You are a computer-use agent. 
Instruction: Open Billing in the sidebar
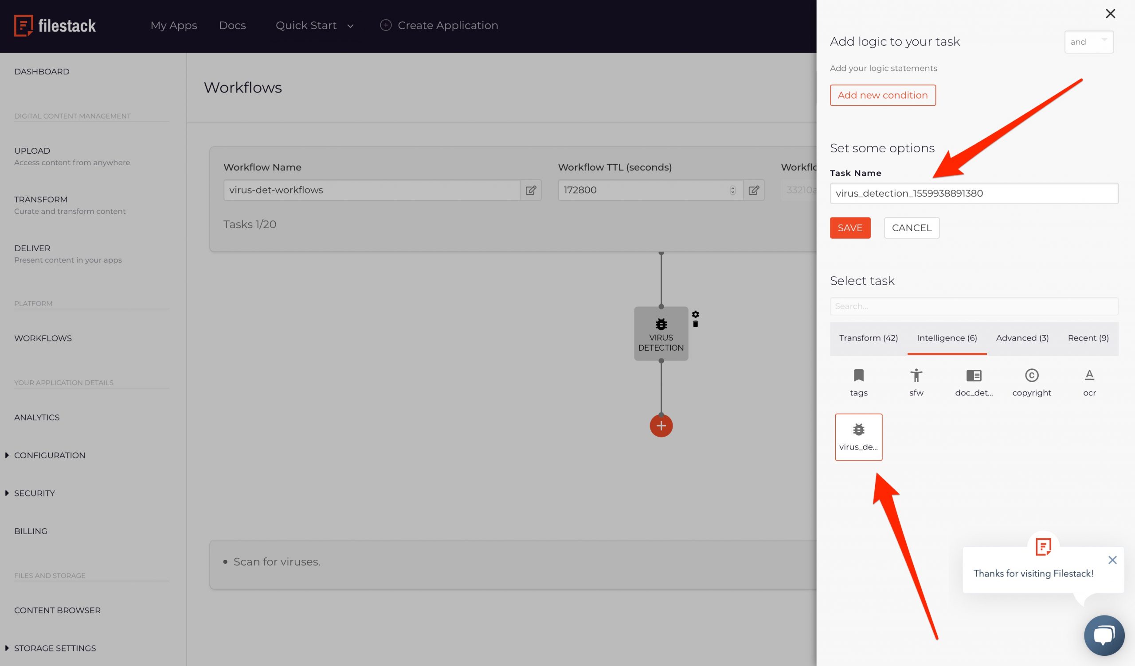31,531
